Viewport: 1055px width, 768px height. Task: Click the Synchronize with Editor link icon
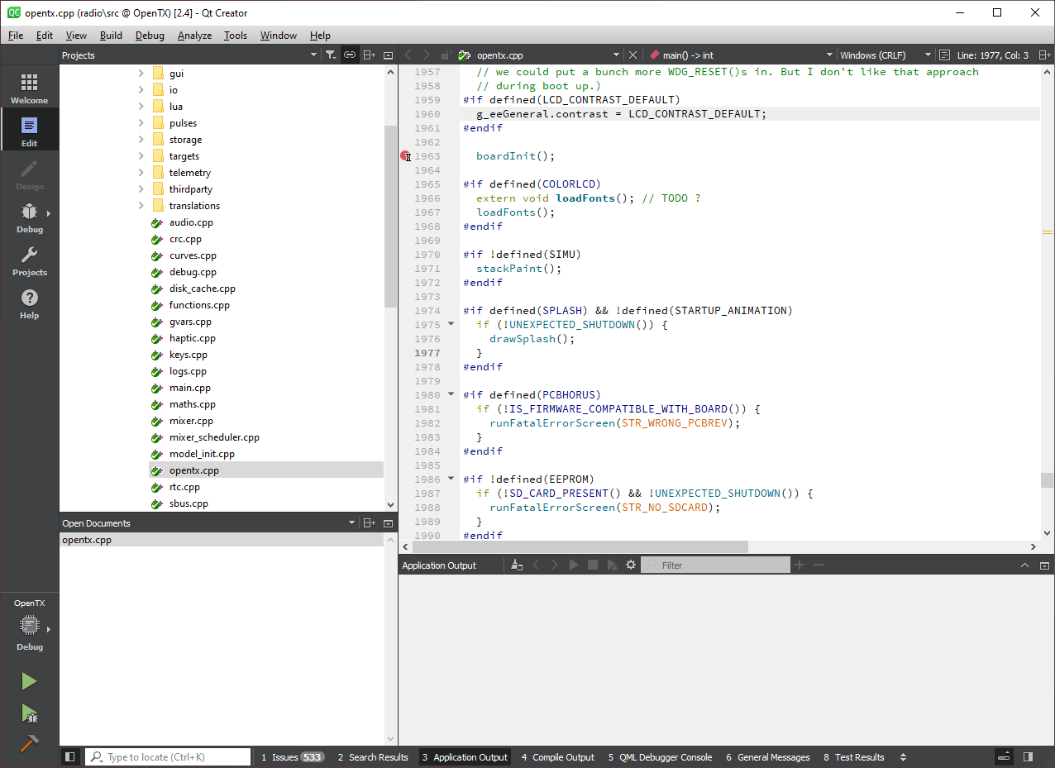point(349,55)
